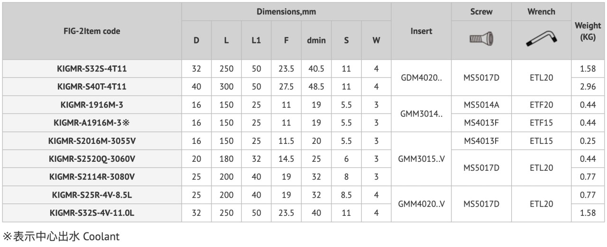Click the GMM3015..V insert cell
This screenshot has height=247, width=607.
tap(421, 159)
